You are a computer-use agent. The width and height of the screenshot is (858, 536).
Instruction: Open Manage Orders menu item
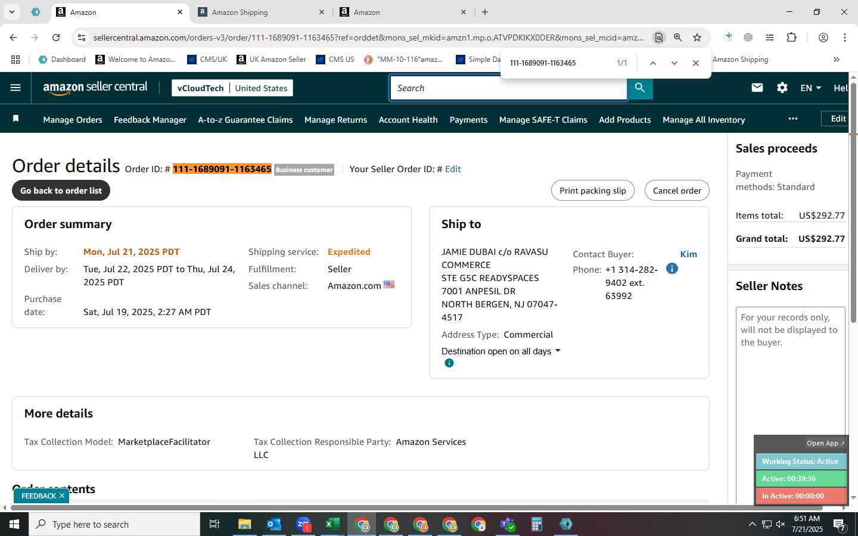click(73, 120)
